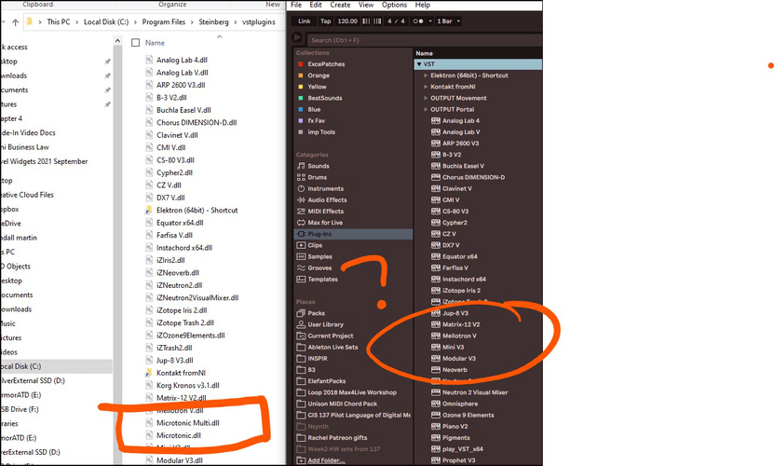Expand the Elektron (64bit) - Shortcut folder
This screenshot has width=774, height=466.
click(426, 75)
